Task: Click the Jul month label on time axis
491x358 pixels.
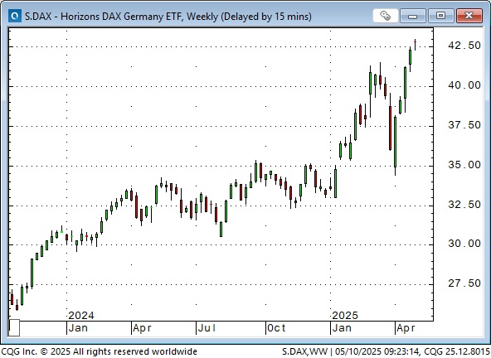Action: click(207, 328)
